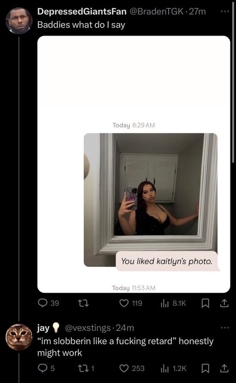View analytics showing 8.1K views

tap(173, 303)
